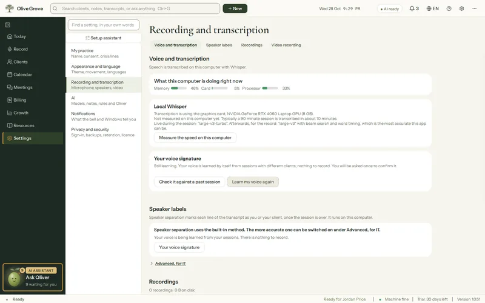
Task: Open settings gear in top bar
Action: coord(461,8)
